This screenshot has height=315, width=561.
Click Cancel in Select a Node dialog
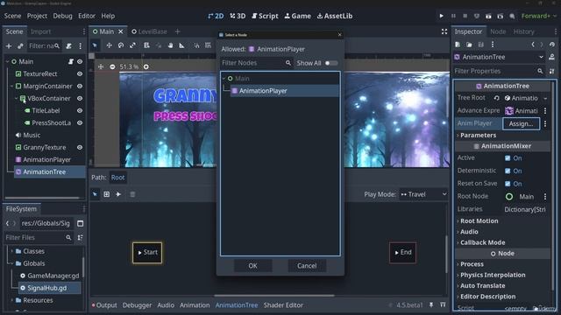pyautogui.click(x=307, y=266)
